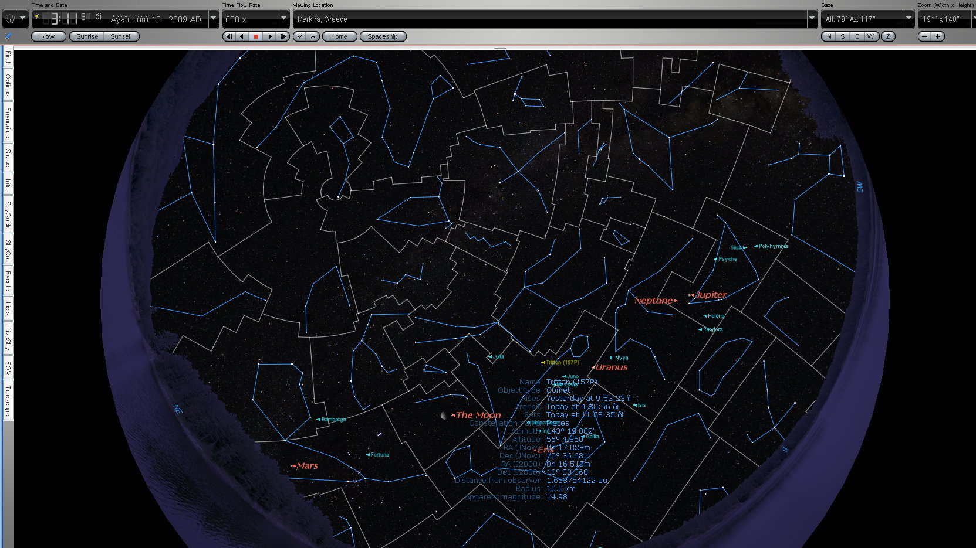Run time backward

point(242,36)
